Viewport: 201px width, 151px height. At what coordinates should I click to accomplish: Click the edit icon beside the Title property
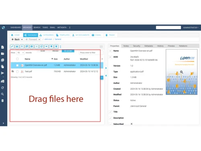pos(110,112)
